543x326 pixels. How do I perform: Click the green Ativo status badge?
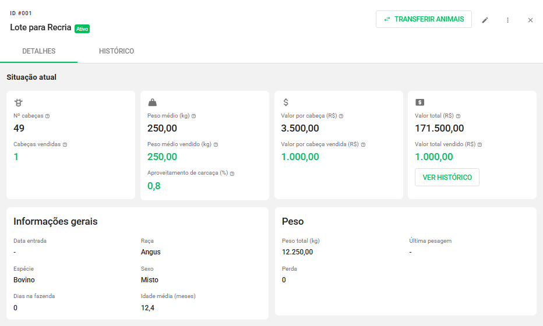coord(82,29)
